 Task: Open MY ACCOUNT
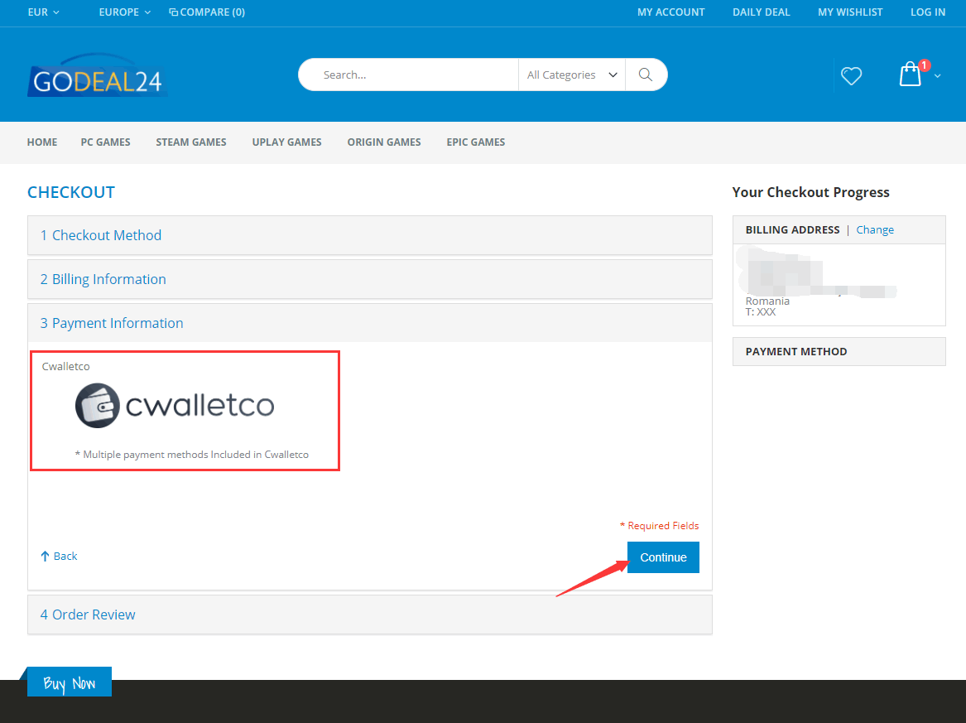pos(670,12)
